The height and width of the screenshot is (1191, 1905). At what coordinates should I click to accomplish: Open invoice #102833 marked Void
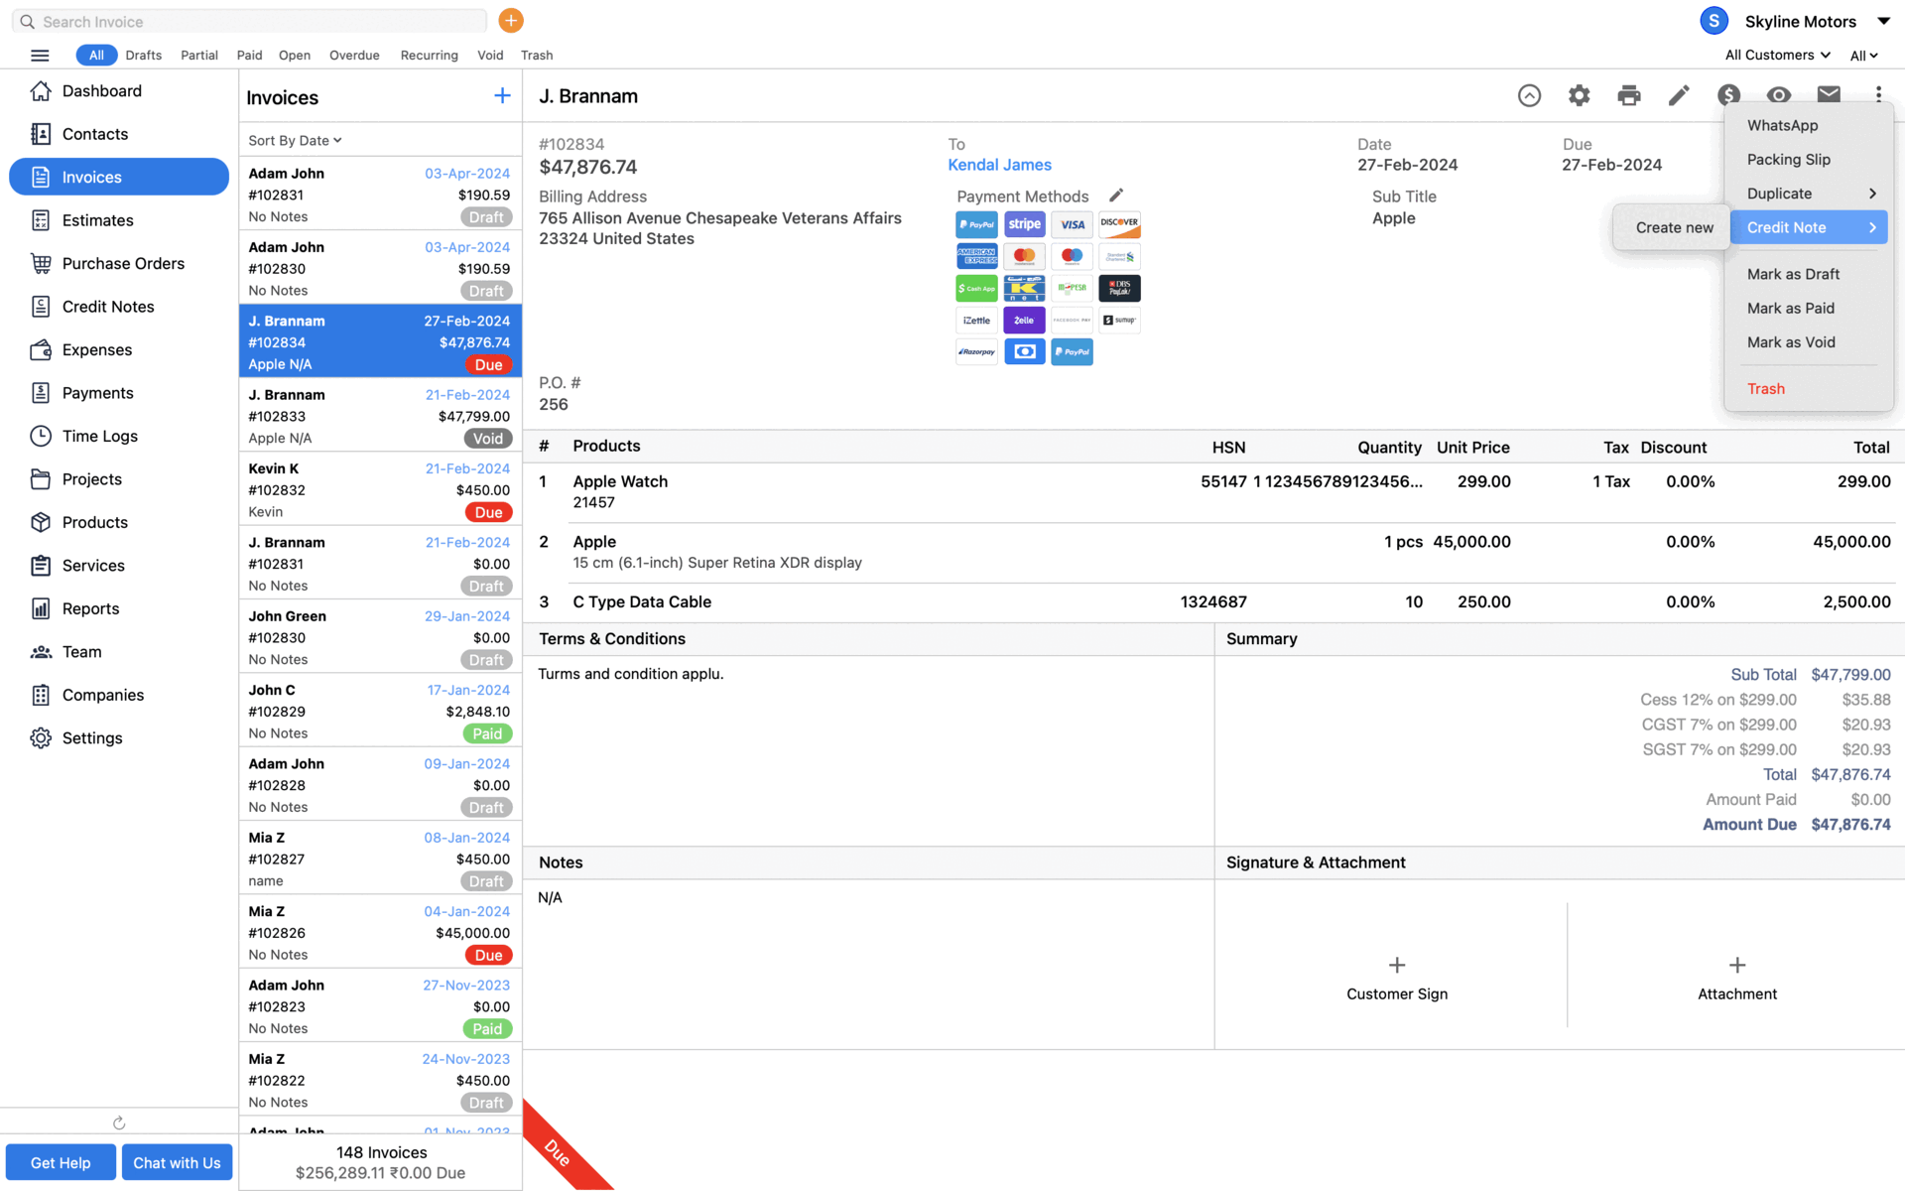380,416
